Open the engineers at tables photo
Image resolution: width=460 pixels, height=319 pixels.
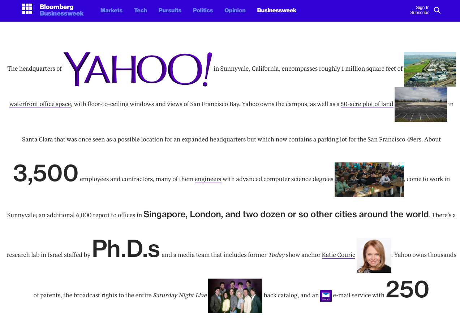point(369,180)
